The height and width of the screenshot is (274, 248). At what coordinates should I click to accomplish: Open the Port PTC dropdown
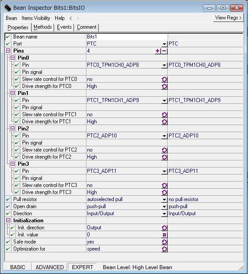(x=164, y=44)
